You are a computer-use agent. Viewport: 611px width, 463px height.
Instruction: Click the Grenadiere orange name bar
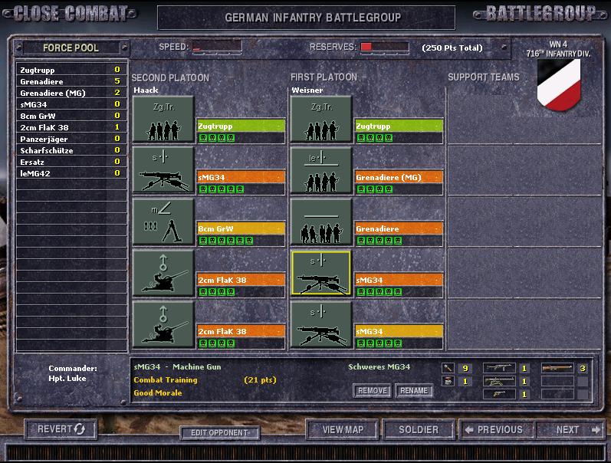click(x=399, y=228)
